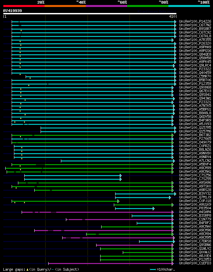Image resolution: width=213 pixels, height=272 pixels.
Task: Click the yellow gap marker under UniRef100_A9TSK0
Action: coord(16,188)
